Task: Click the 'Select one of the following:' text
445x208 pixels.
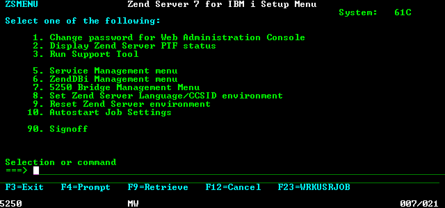Action: point(83,21)
